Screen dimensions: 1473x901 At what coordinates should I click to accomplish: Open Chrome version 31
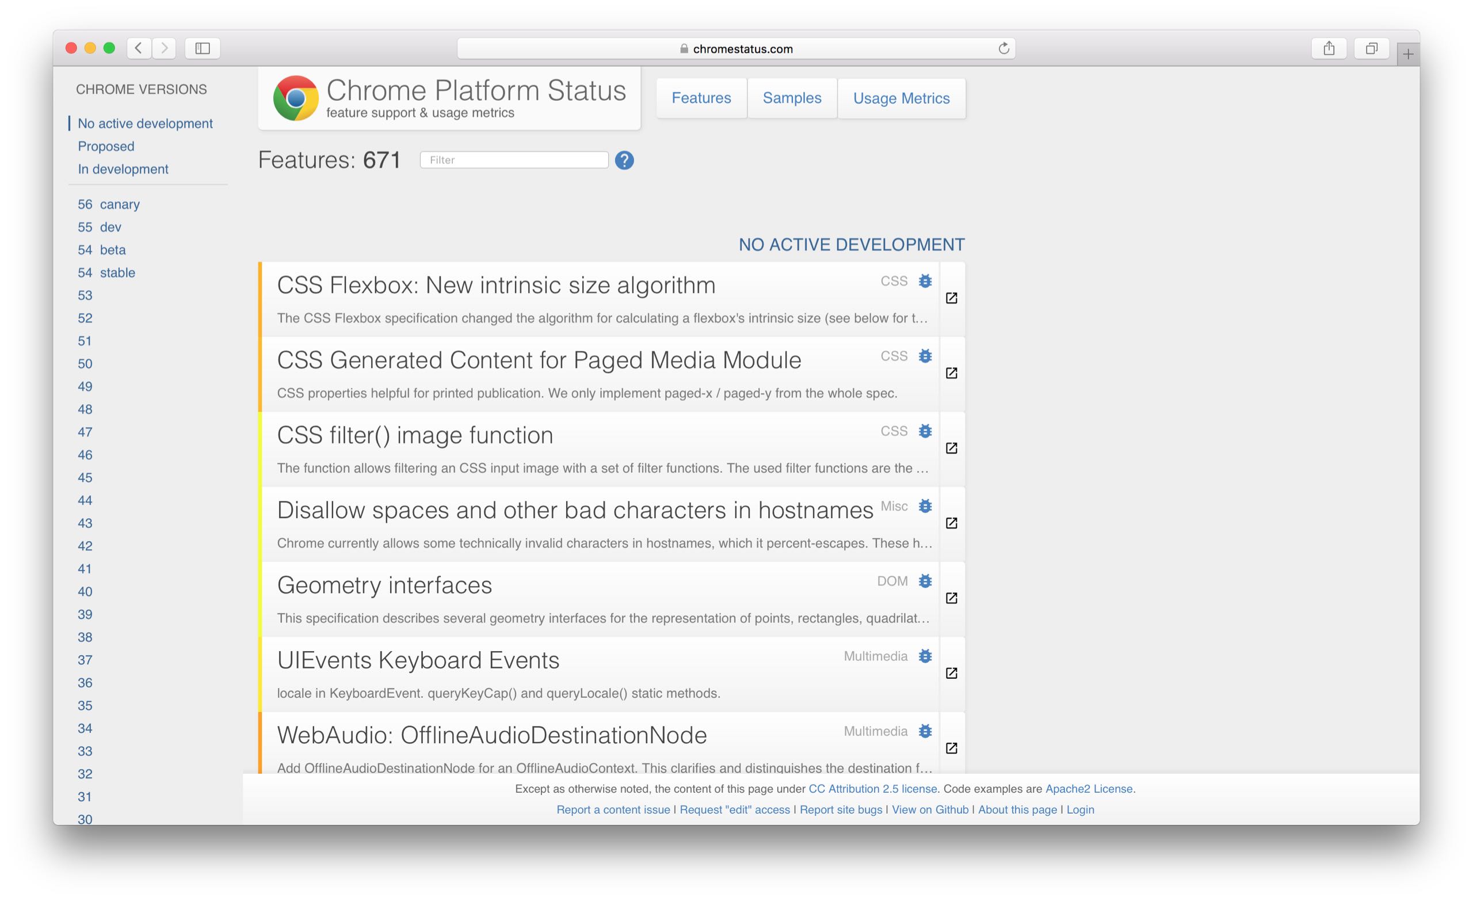pyautogui.click(x=85, y=796)
